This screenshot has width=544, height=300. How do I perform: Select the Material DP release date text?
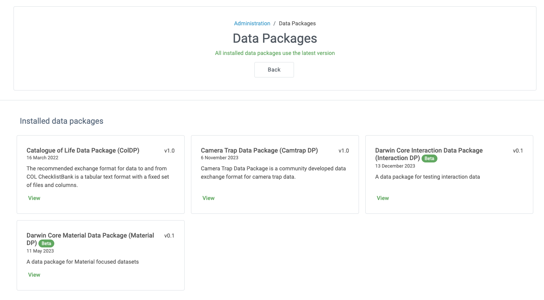pyautogui.click(x=40, y=251)
